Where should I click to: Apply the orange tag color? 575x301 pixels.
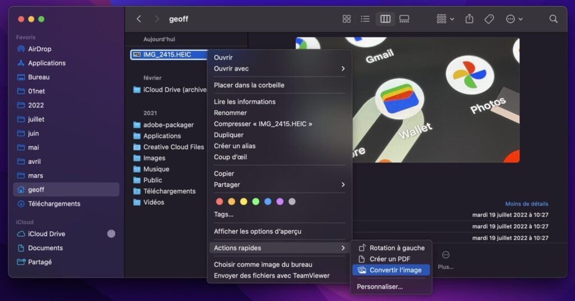[231, 201]
